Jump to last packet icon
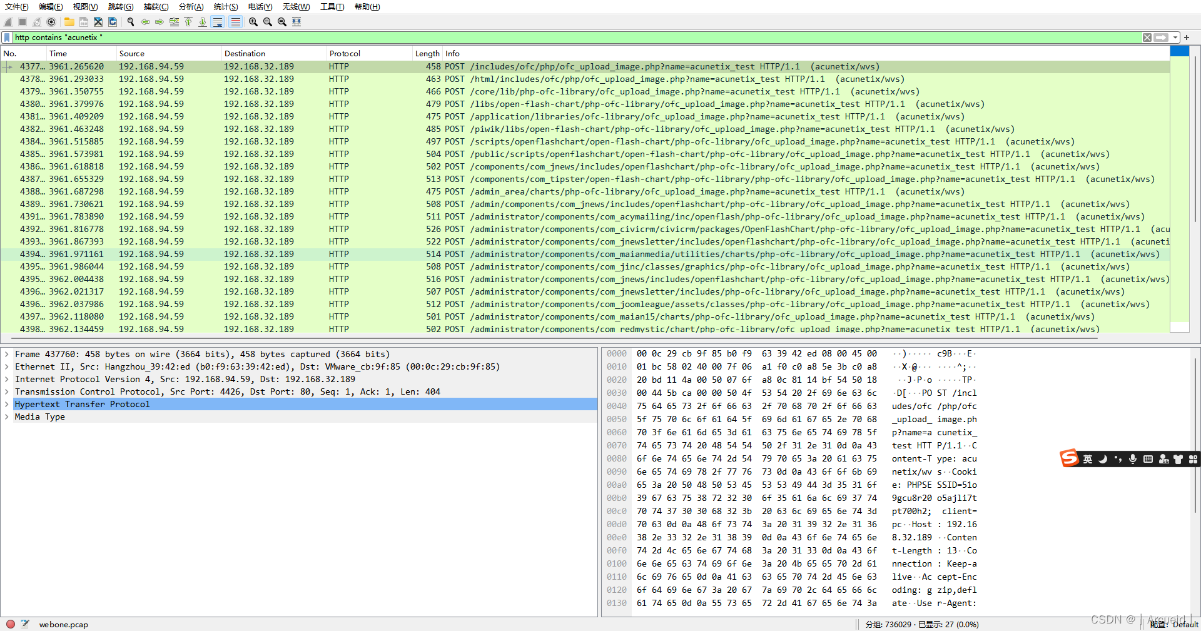Screen dimensions: 1201x631 click(203, 22)
